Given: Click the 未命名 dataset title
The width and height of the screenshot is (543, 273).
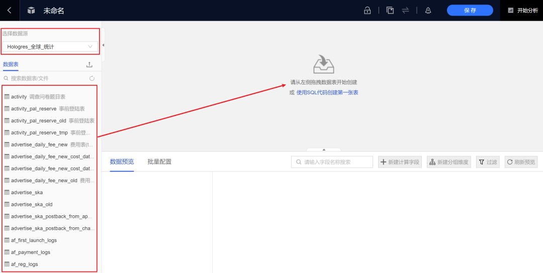Looking at the screenshot, I should (x=54, y=11).
